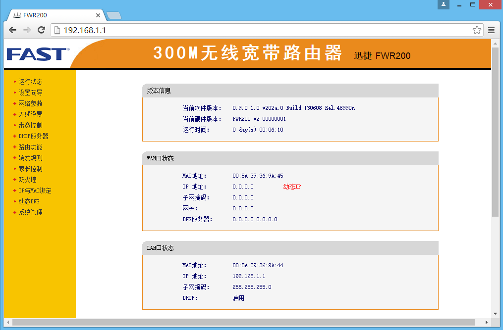503x330 pixels.
Task: Click the vertical scrollbar thumb
Action: point(495,132)
